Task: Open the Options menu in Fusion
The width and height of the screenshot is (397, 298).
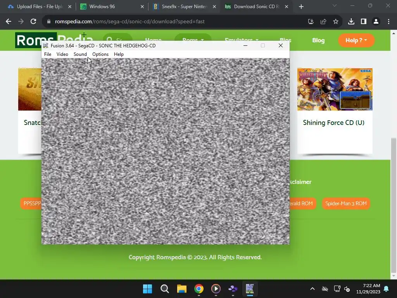Action: [x=100, y=54]
